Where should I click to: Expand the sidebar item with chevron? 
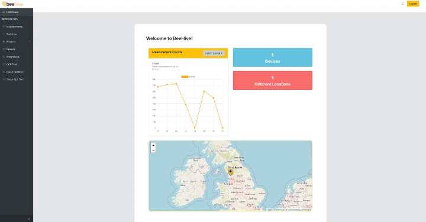click(x=17, y=42)
